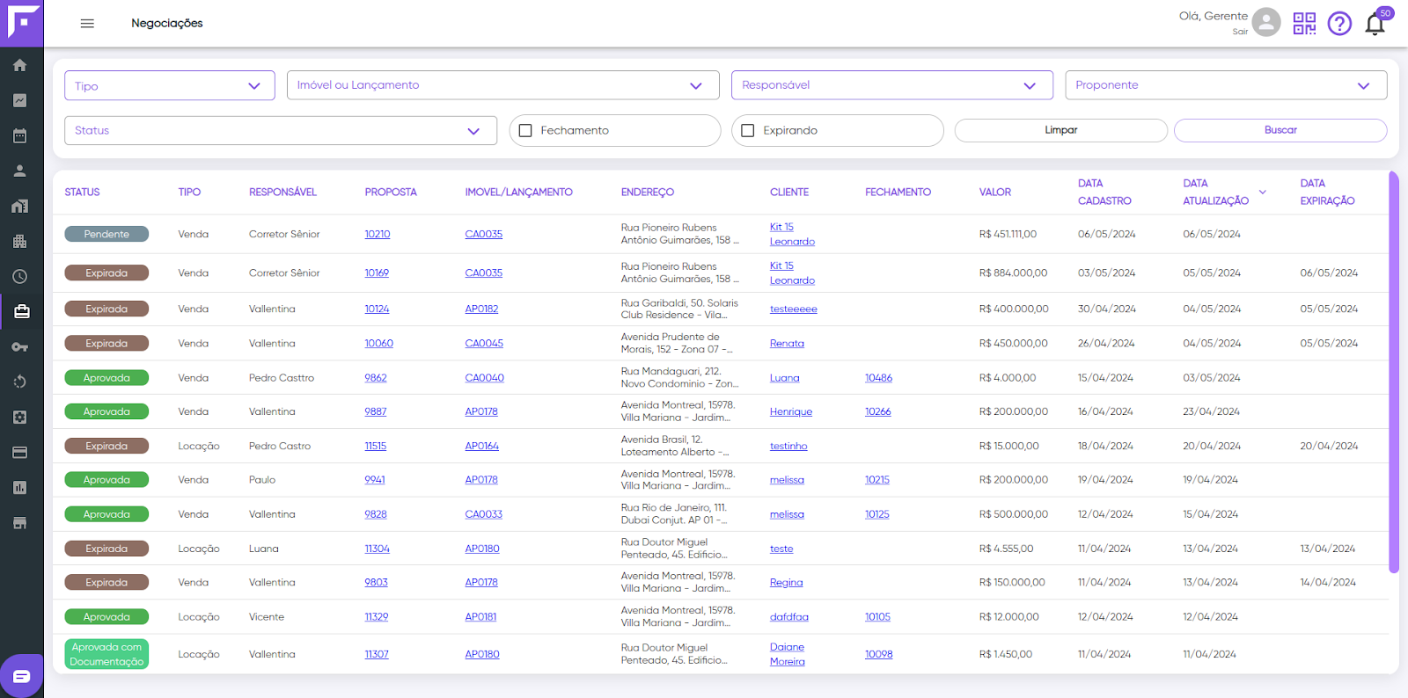Expand the Responsável dropdown
Screen dimensions: 1408x698
pyautogui.click(x=892, y=85)
